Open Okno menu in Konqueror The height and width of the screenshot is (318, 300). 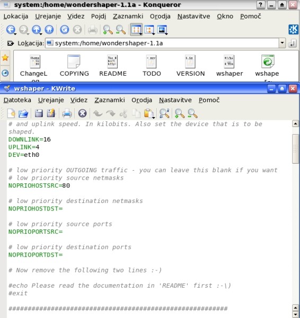tap(225, 16)
